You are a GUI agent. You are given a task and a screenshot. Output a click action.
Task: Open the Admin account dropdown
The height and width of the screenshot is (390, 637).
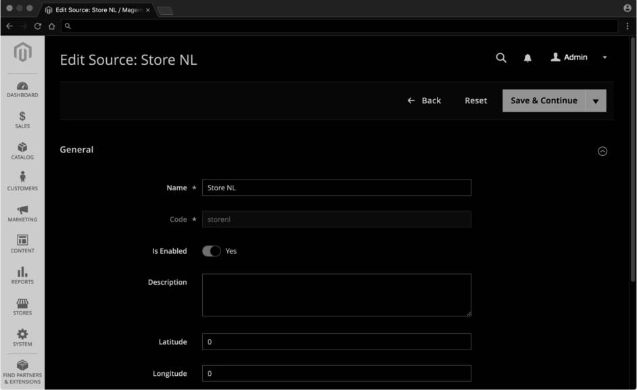[579, 57]
